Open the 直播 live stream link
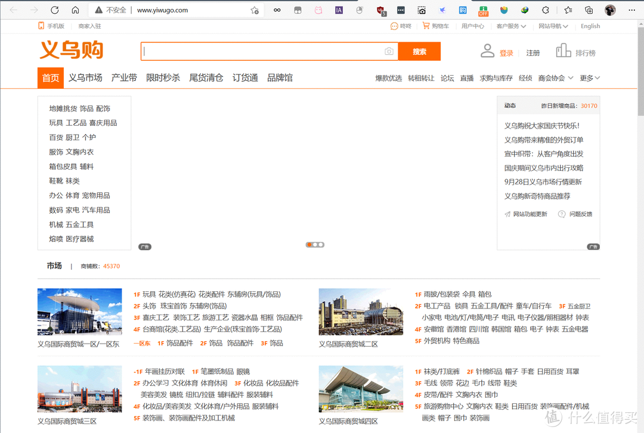 tap(466, 78)
